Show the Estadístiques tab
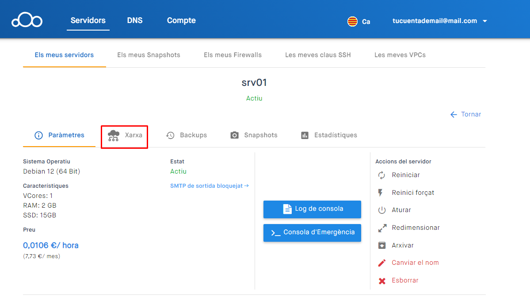 point(329,135)
